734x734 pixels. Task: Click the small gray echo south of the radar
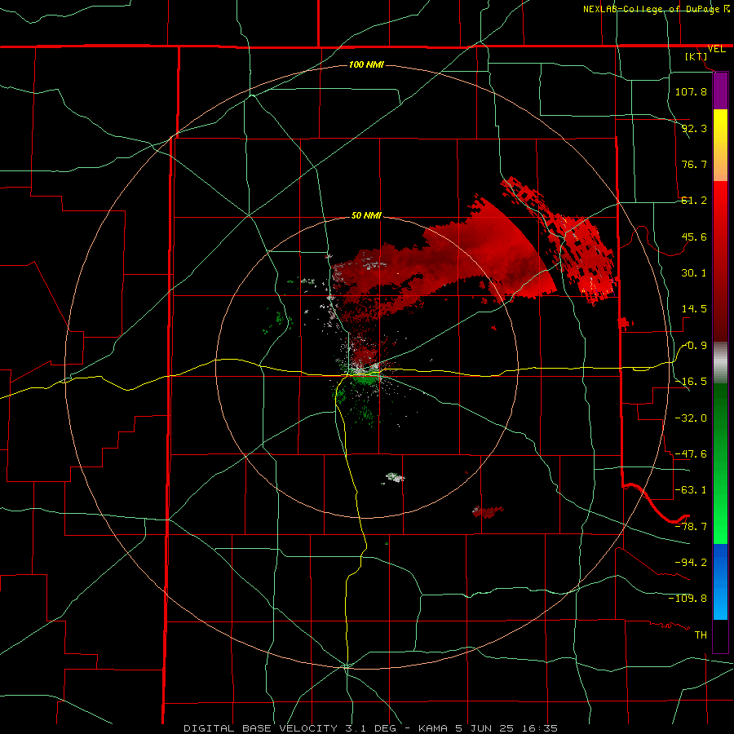tap(394, 478)
